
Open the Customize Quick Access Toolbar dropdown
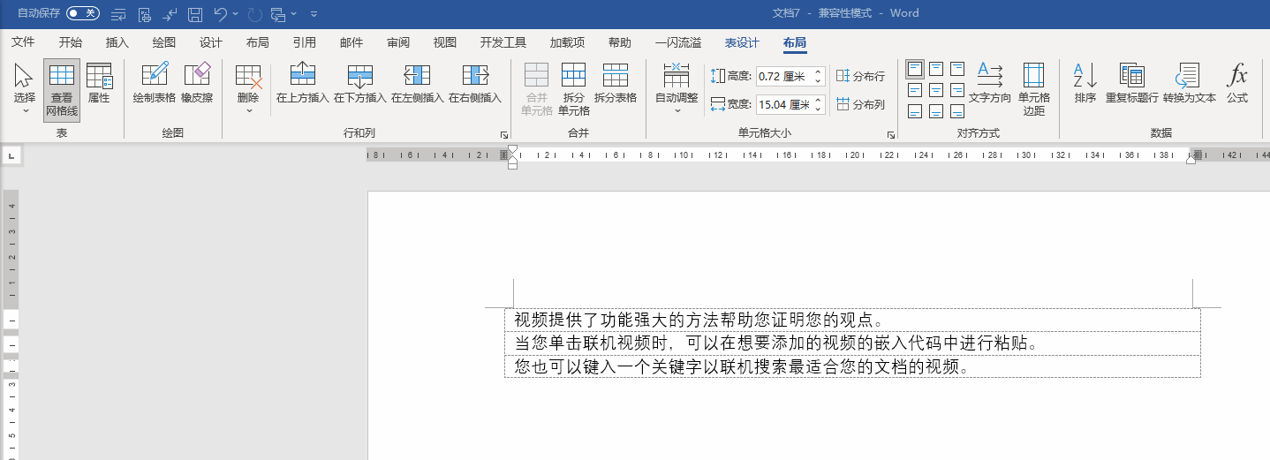(x=314, y=13)
